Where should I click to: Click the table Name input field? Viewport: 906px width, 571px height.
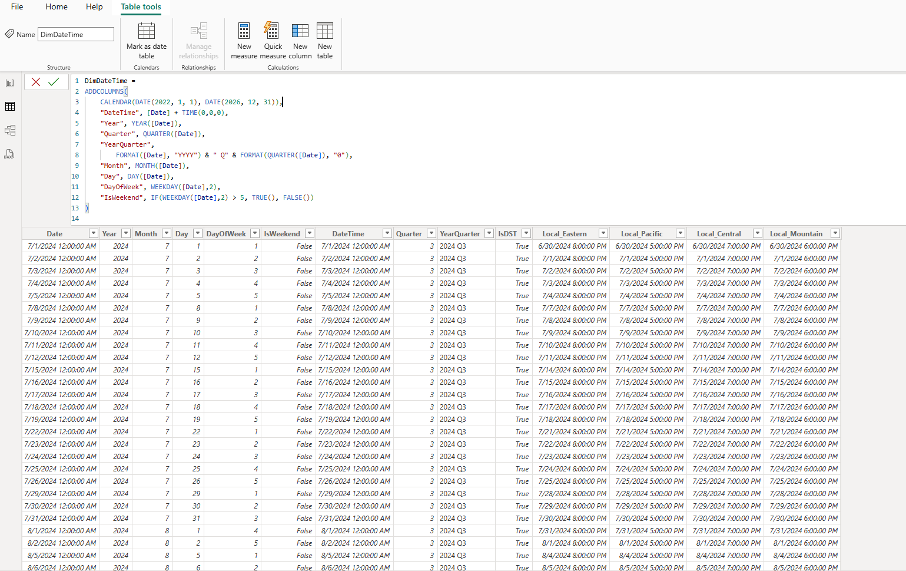click(x=76, y=35)
